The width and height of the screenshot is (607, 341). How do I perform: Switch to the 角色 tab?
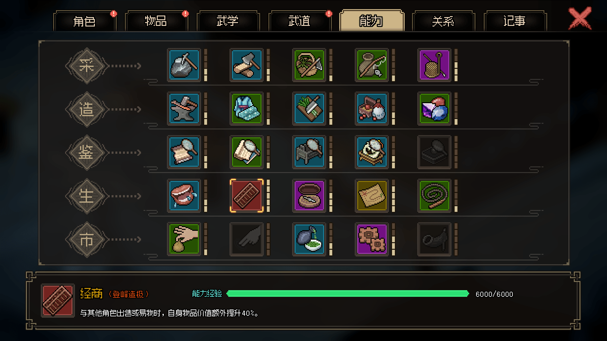pos(84,21)
